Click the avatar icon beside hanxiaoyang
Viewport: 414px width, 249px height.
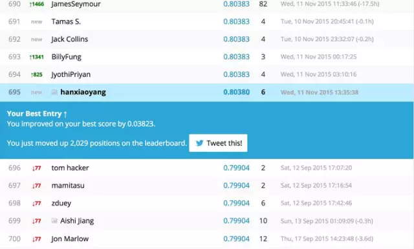tap(54, 92)
